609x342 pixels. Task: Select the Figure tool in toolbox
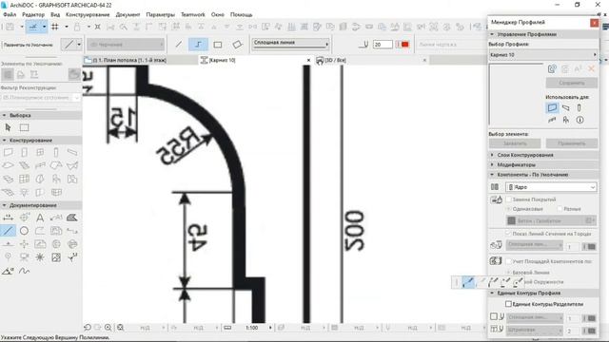pyautogui.click(x=56, y=257)
